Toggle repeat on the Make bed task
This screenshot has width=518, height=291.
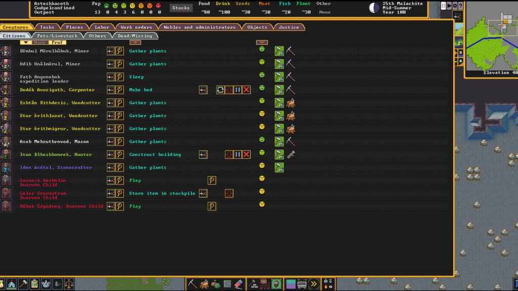click(x=221, y=89)
